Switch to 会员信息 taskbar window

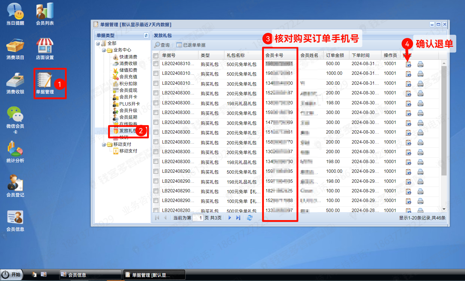tap(90, 275)
